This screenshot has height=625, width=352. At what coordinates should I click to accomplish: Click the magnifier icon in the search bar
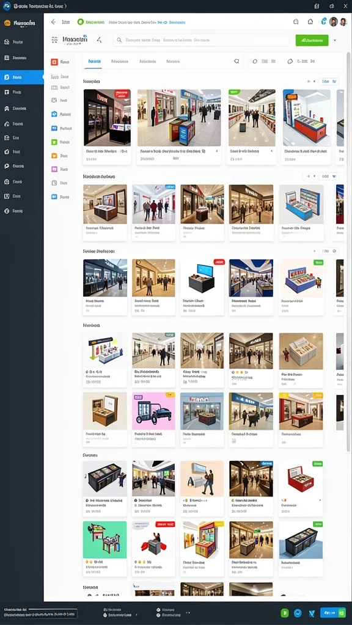coord(119,40)
